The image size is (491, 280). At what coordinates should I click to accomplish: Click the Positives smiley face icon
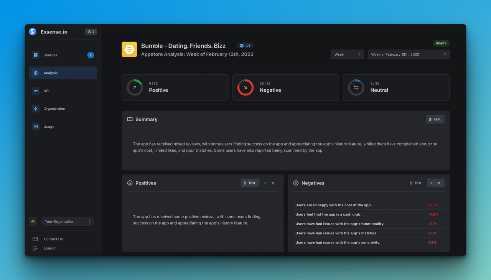tap(130, 183)
